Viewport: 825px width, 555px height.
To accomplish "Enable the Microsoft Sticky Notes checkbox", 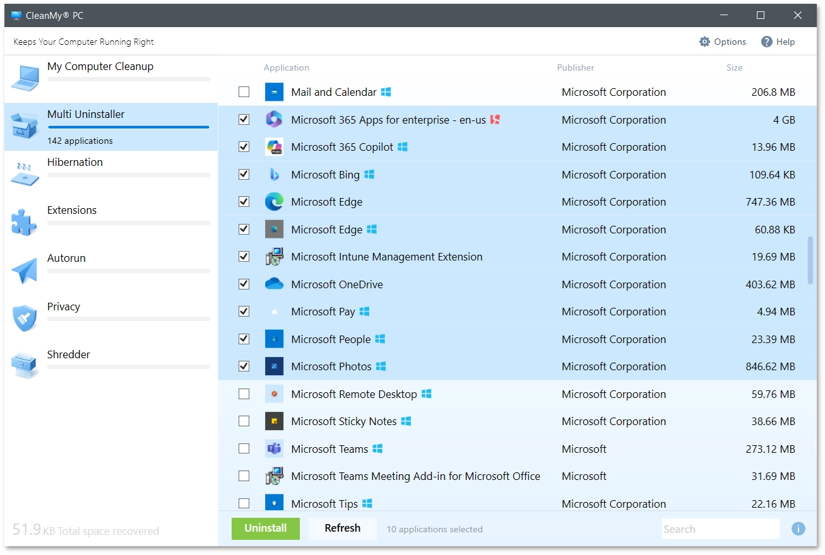I will [x=244, y=421].
